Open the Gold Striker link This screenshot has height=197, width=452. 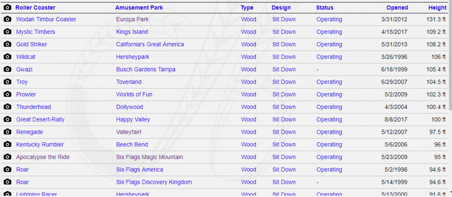pyautogui.click(x=32, y=44)
